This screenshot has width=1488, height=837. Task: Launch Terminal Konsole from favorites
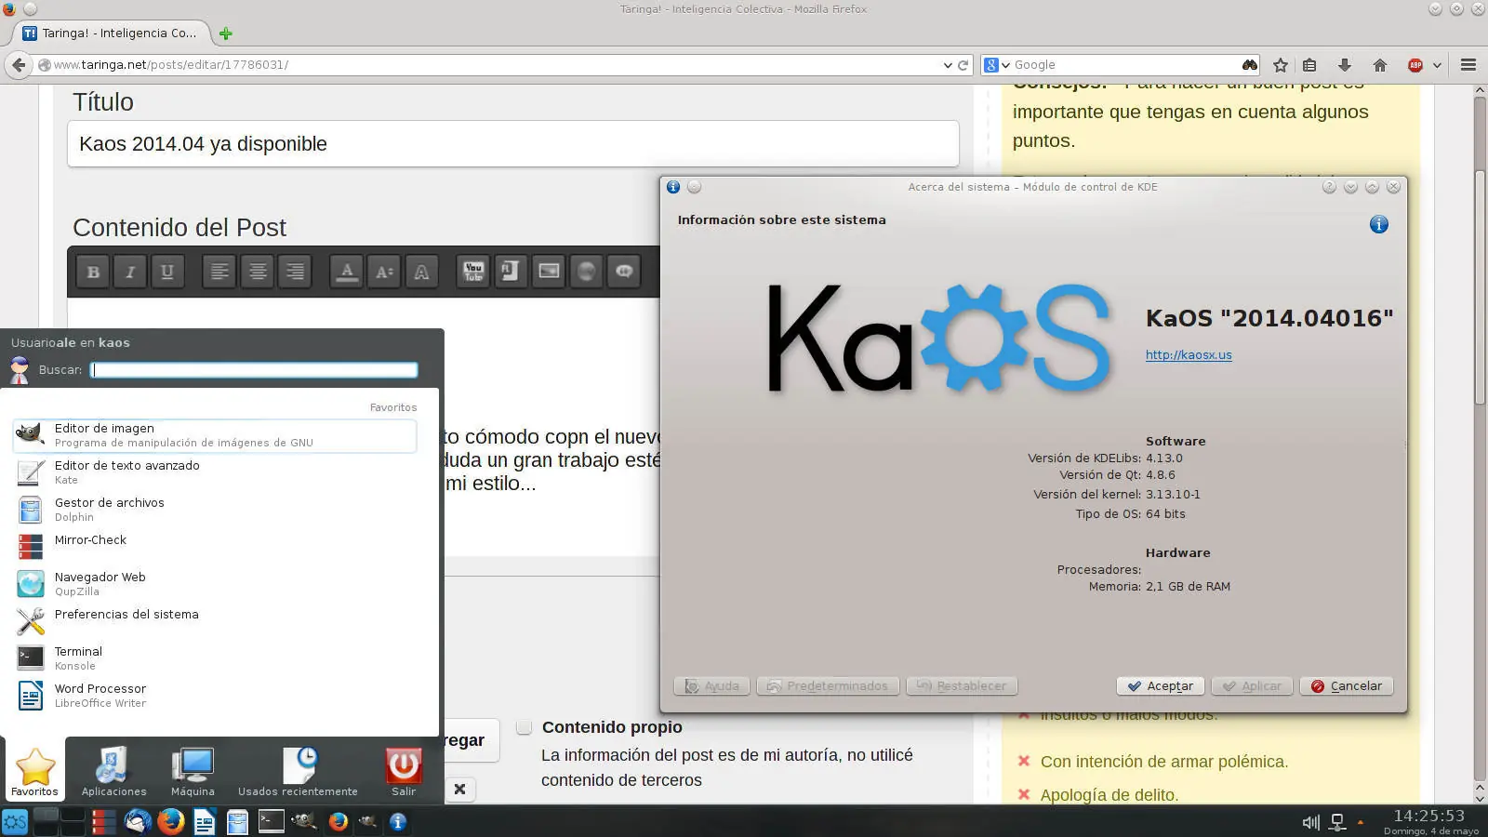coord(214,658)
